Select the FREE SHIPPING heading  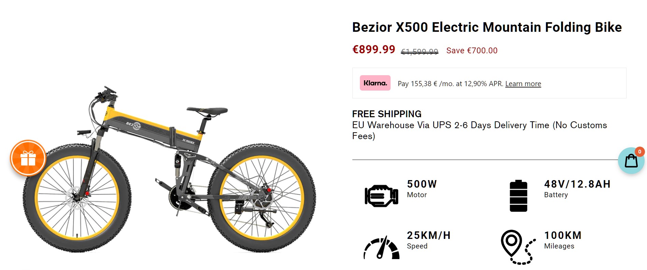(386, 114)
